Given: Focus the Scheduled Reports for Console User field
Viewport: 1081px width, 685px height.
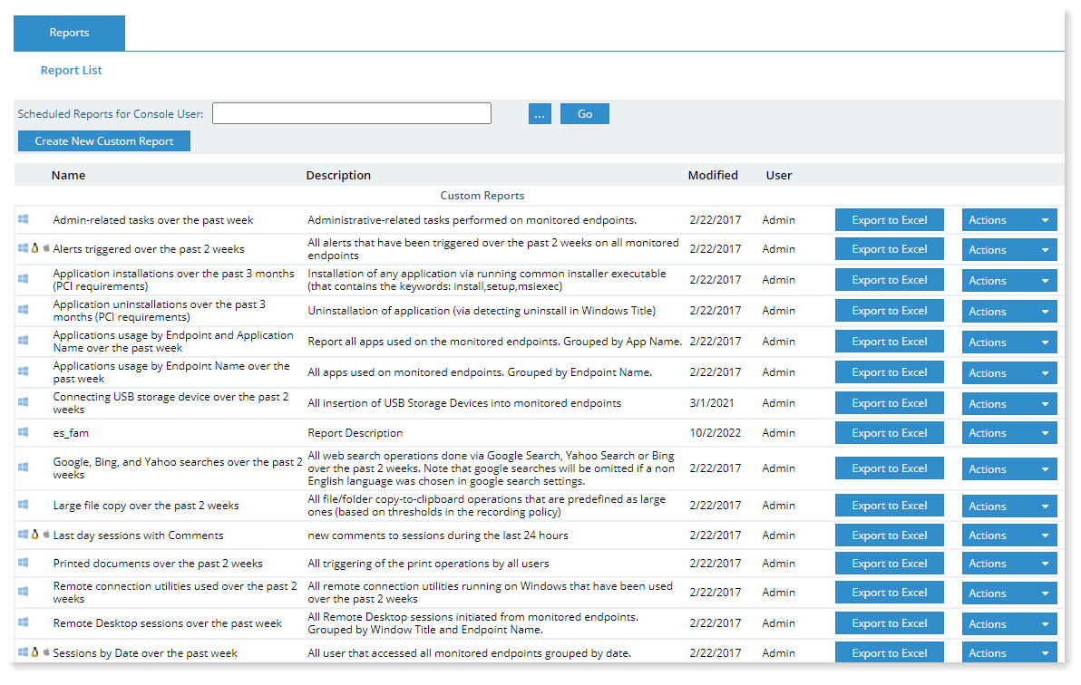Looking at the screenshot, I should coord(351,113).
